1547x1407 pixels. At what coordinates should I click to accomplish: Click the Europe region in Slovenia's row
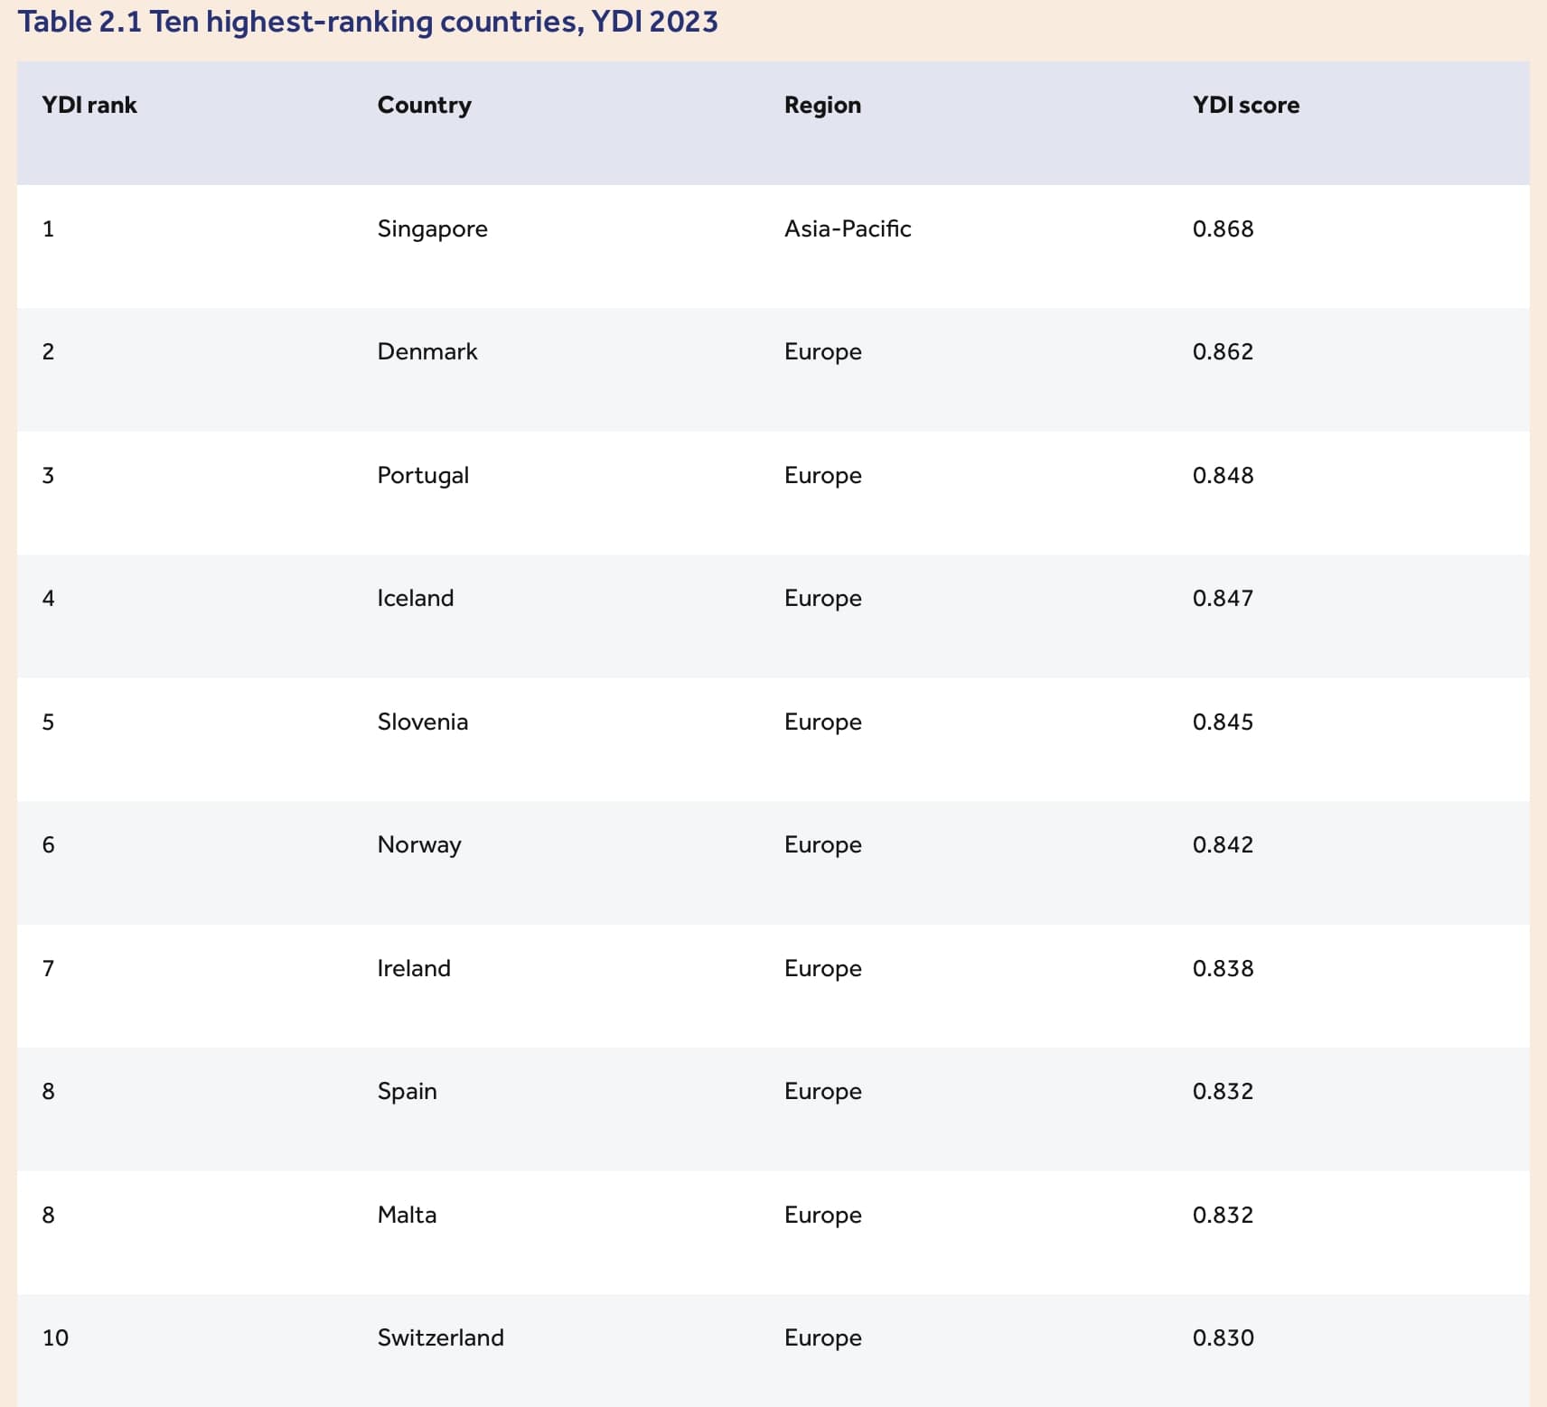pyautogui.click(x=823, y=722)
